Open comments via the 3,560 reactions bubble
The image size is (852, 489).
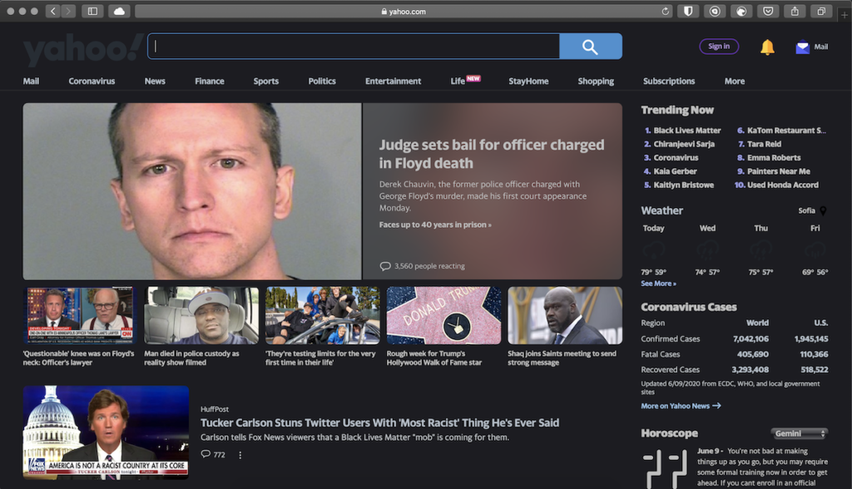click(385, 265)
